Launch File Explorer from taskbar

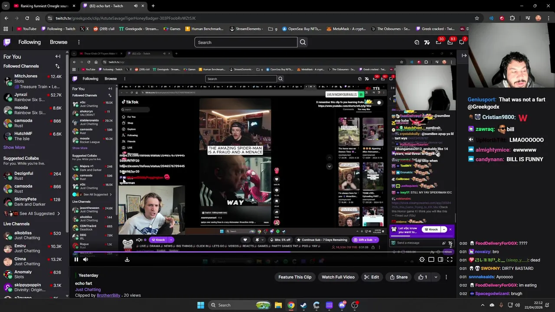(x=278, y=305)
